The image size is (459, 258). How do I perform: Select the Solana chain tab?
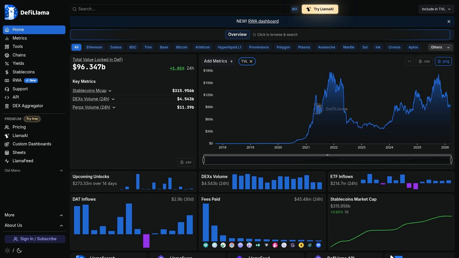[x=116, y=47]
